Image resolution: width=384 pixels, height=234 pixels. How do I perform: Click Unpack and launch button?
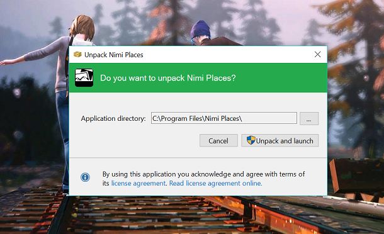pyautogui.click(x=280, y=140)
